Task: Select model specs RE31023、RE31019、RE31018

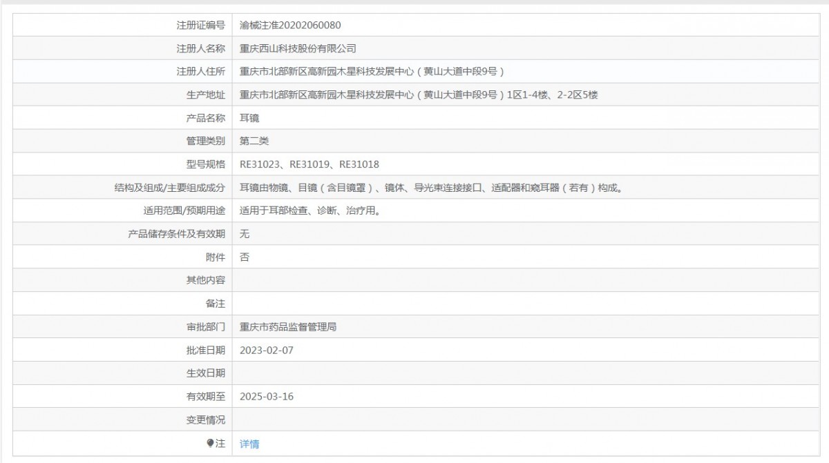Action: click(x=309, y=164)
